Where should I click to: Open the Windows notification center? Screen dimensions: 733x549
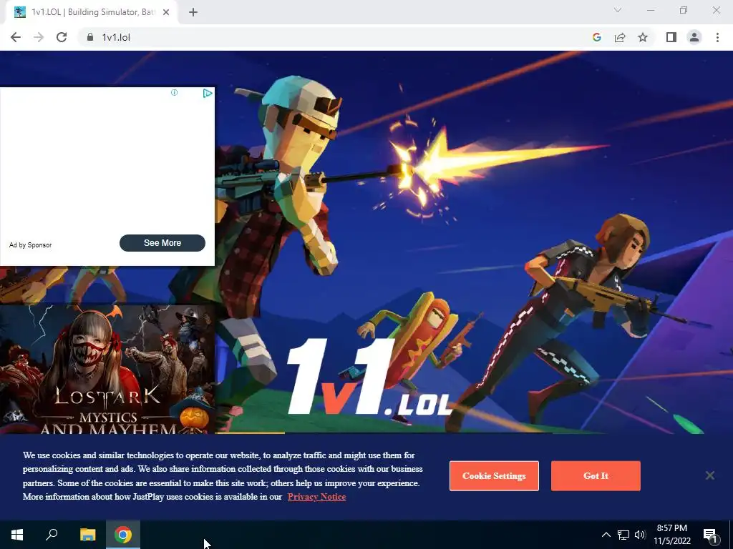point(711,535)
